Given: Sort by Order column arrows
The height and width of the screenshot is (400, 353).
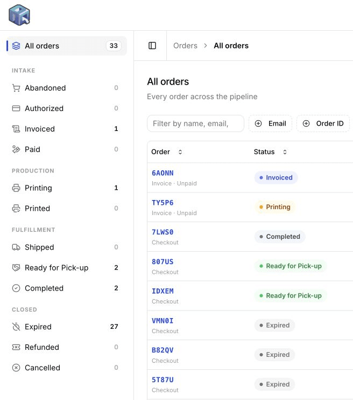Looking at the screenshot, I should pyautogui.click(x=180, y=152).
